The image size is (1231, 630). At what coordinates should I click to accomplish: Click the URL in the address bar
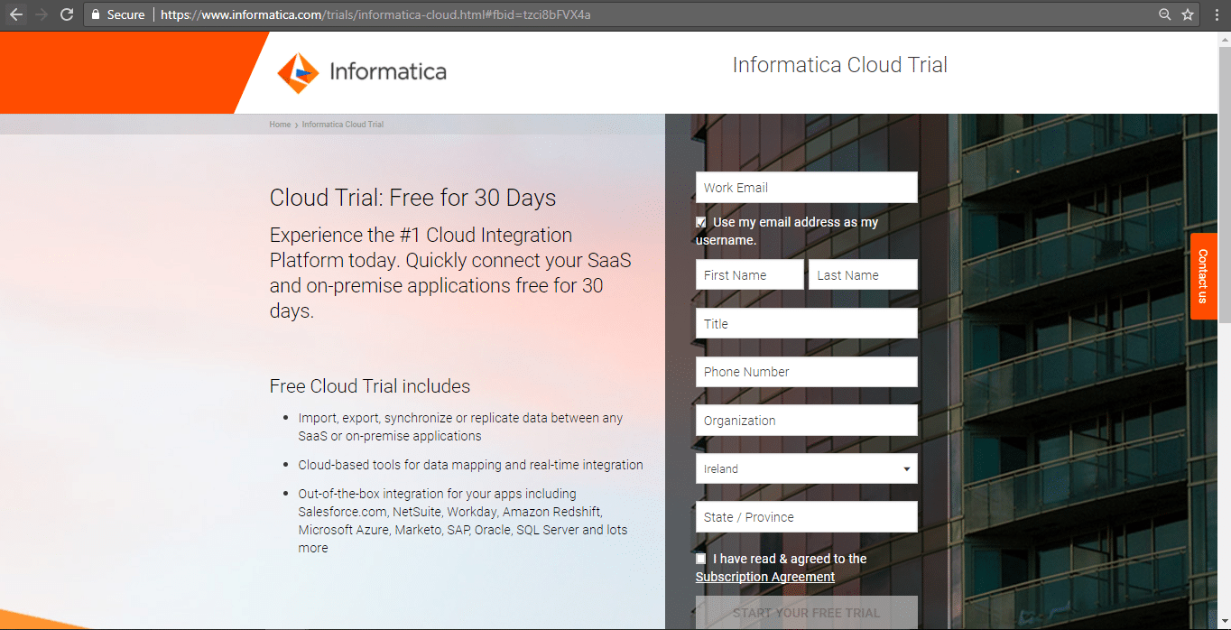[375, 14]
